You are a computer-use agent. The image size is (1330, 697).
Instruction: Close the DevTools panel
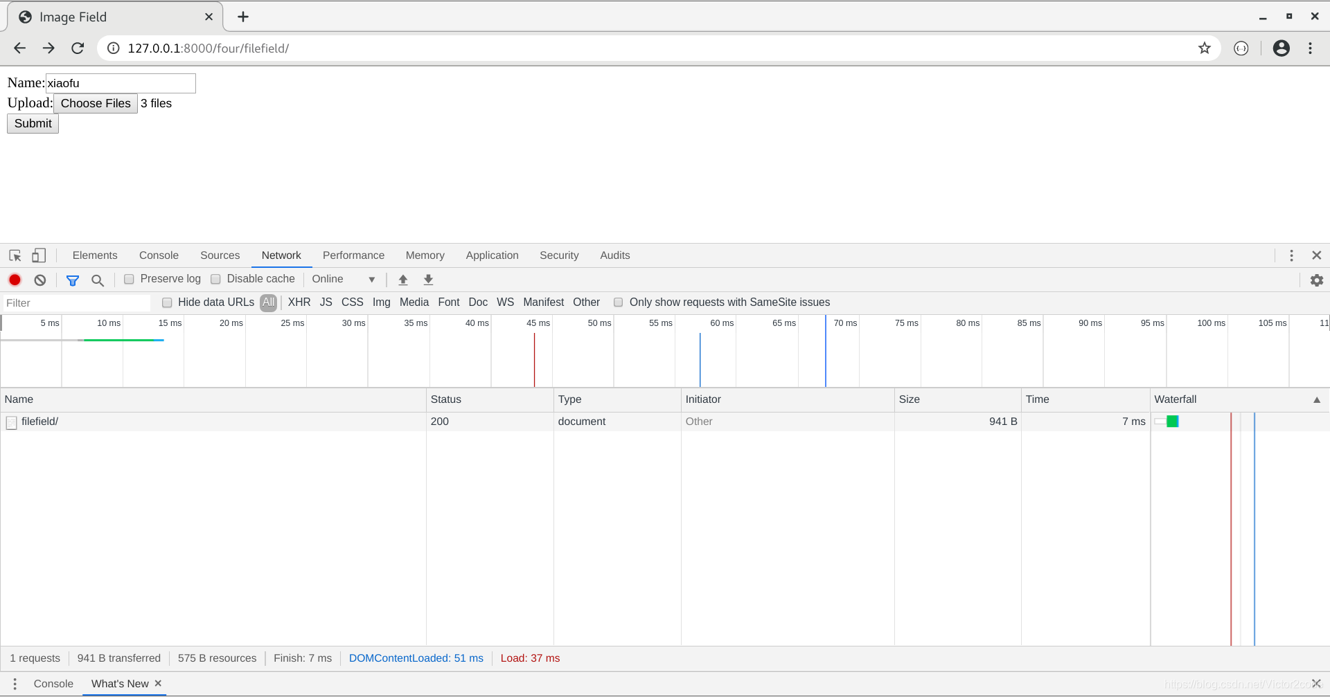click(1317, 255)
